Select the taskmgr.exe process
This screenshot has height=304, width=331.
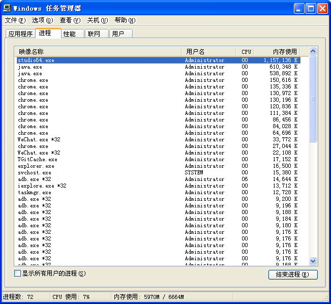[x=159, y=192]
